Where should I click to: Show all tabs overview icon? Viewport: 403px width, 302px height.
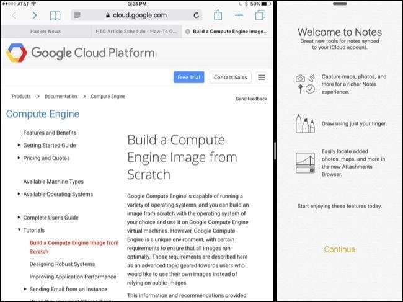[260, 15]
